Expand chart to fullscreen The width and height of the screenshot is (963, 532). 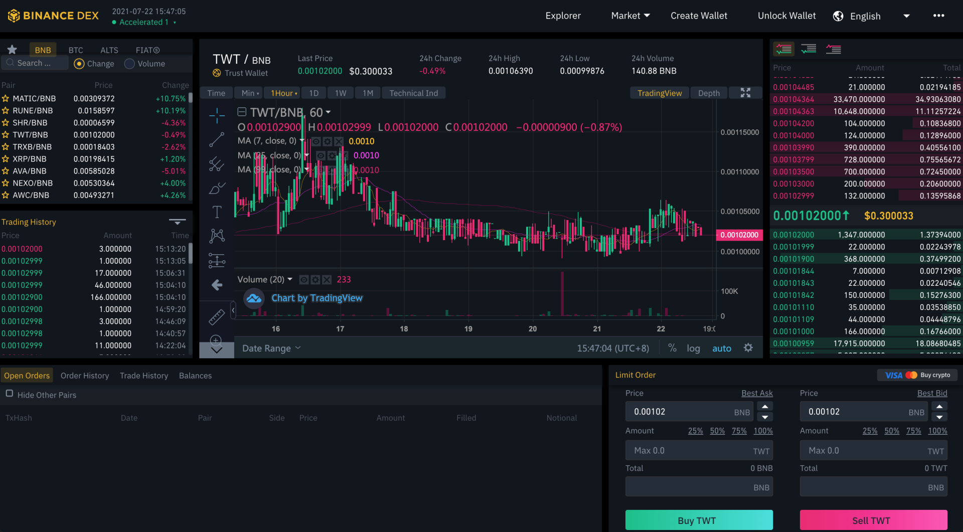click(x=745, y=93)
